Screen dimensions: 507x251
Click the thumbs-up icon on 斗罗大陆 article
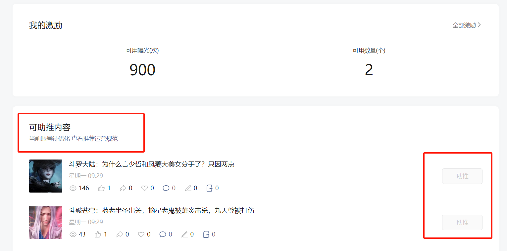(x=101, y=188)
